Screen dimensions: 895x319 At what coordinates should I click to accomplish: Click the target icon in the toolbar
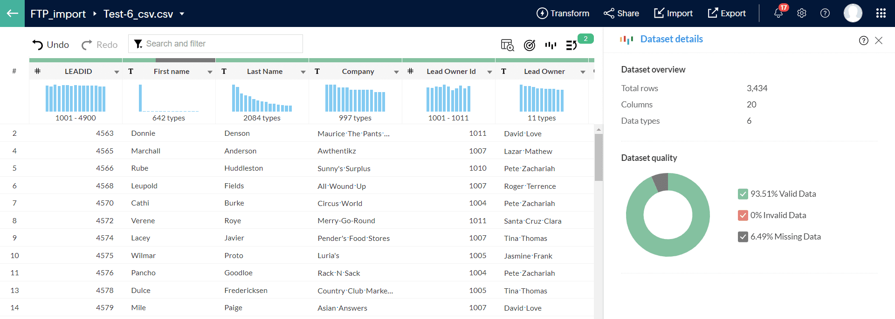point(529,45)
